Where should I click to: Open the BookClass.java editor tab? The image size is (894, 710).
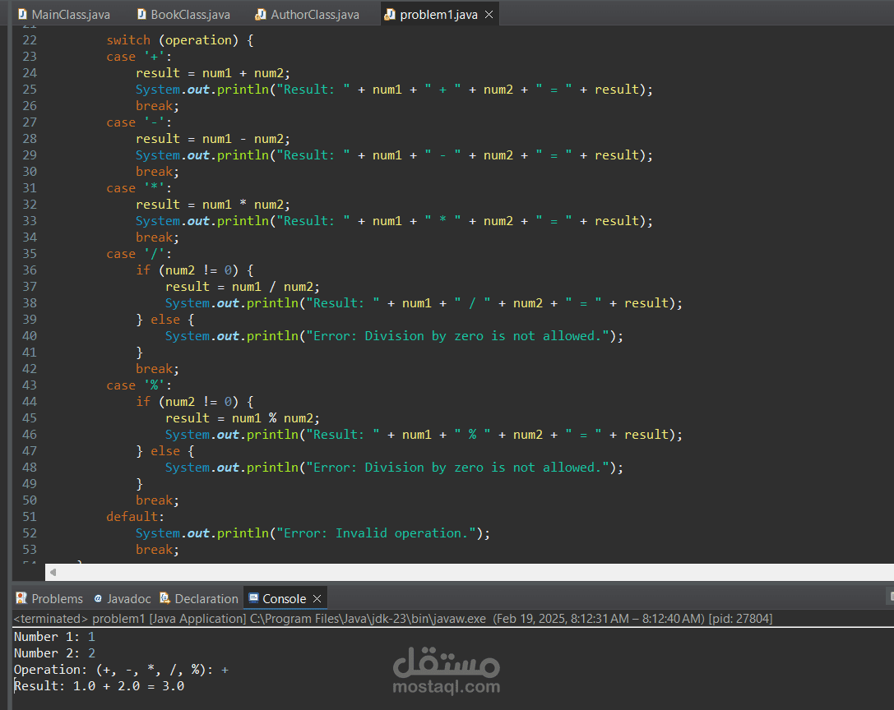coord(183,14)
